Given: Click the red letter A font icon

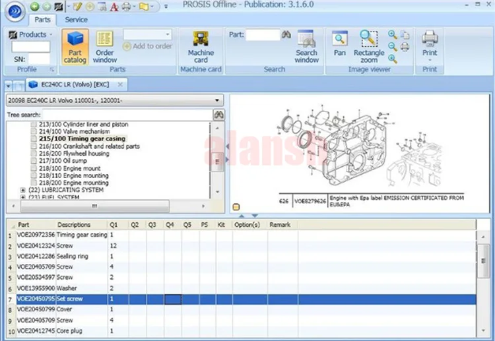Looking at the screenshot, I should (x=114, y=7).
